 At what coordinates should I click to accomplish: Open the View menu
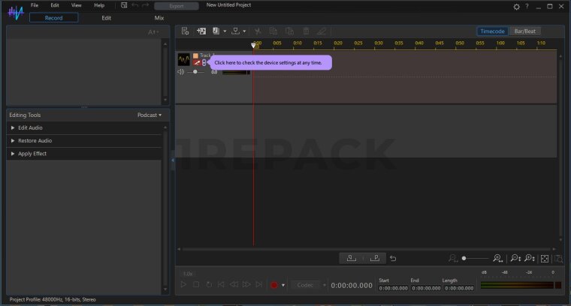pyautogui.click(x=76, y=5)
